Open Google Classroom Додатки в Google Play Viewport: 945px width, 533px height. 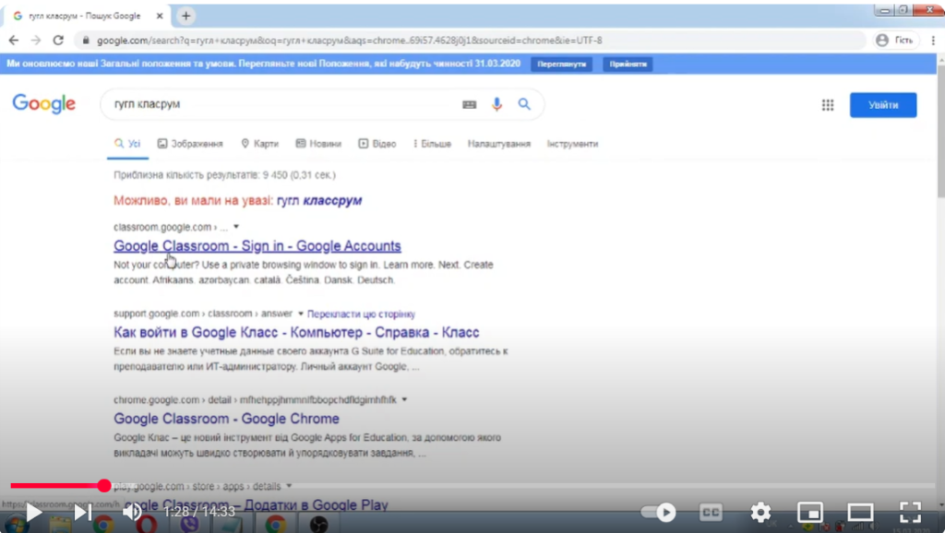(257, 504)
